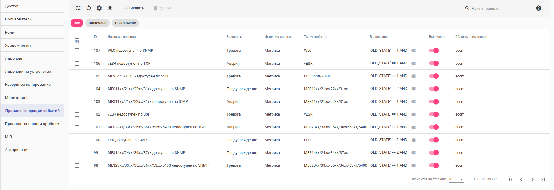Open the gear settings icon
Image resolution: width=554 pixels, height=190 pixels.
(99, 8)
